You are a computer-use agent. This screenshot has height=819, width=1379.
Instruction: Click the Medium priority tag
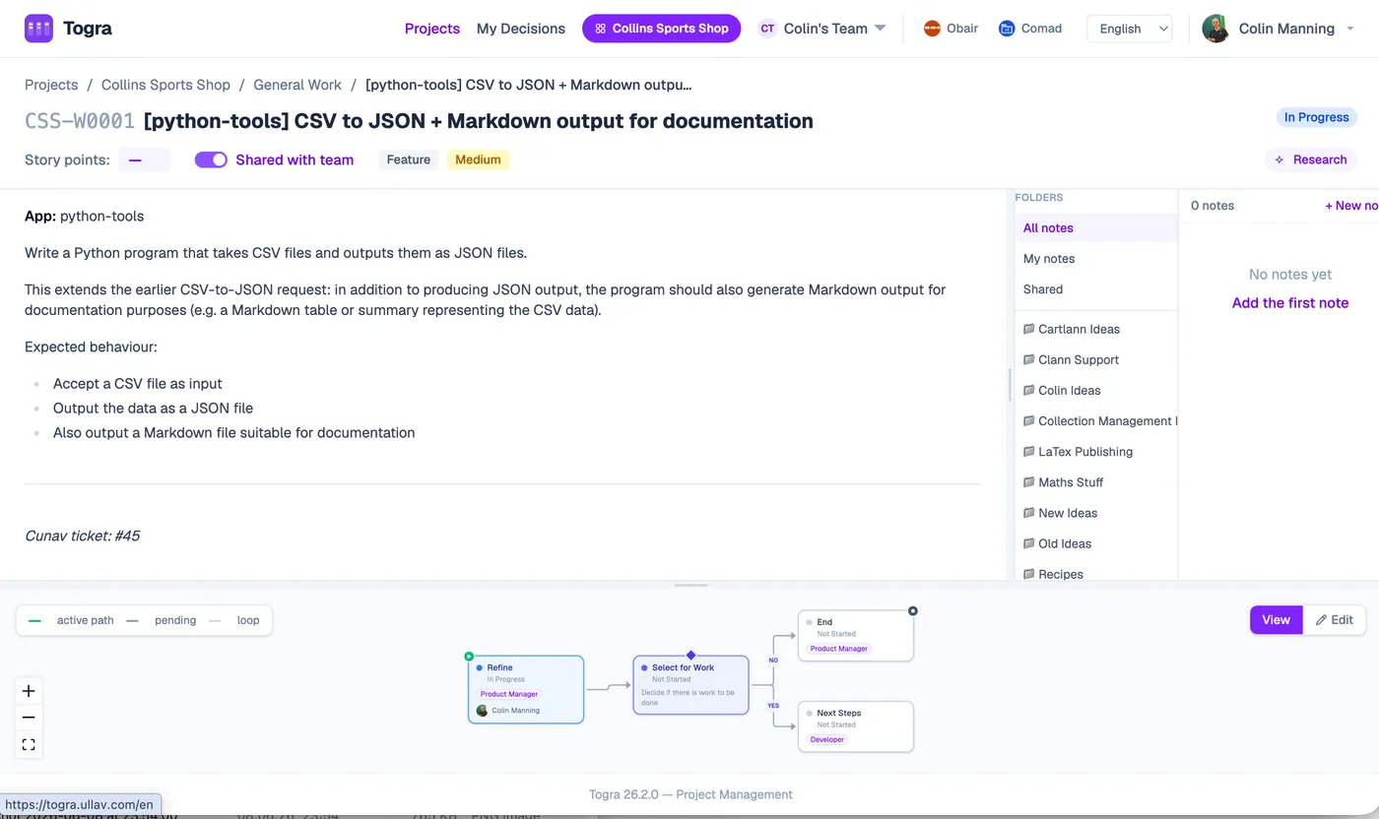click(478, 159)
